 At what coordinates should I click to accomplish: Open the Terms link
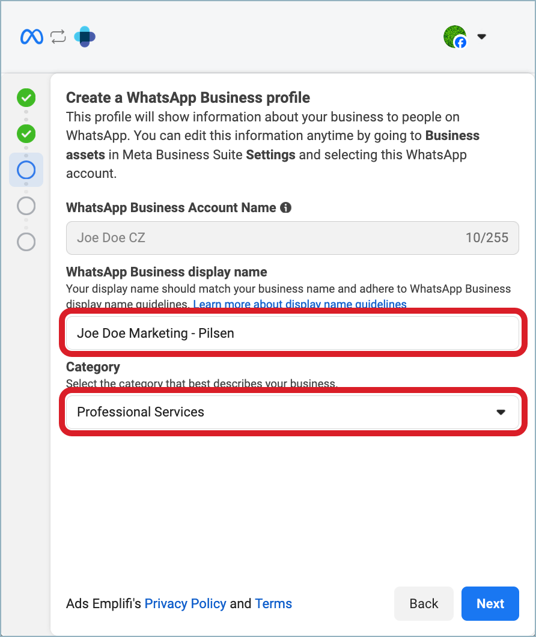pyautogui.click(x=273, y=604)
